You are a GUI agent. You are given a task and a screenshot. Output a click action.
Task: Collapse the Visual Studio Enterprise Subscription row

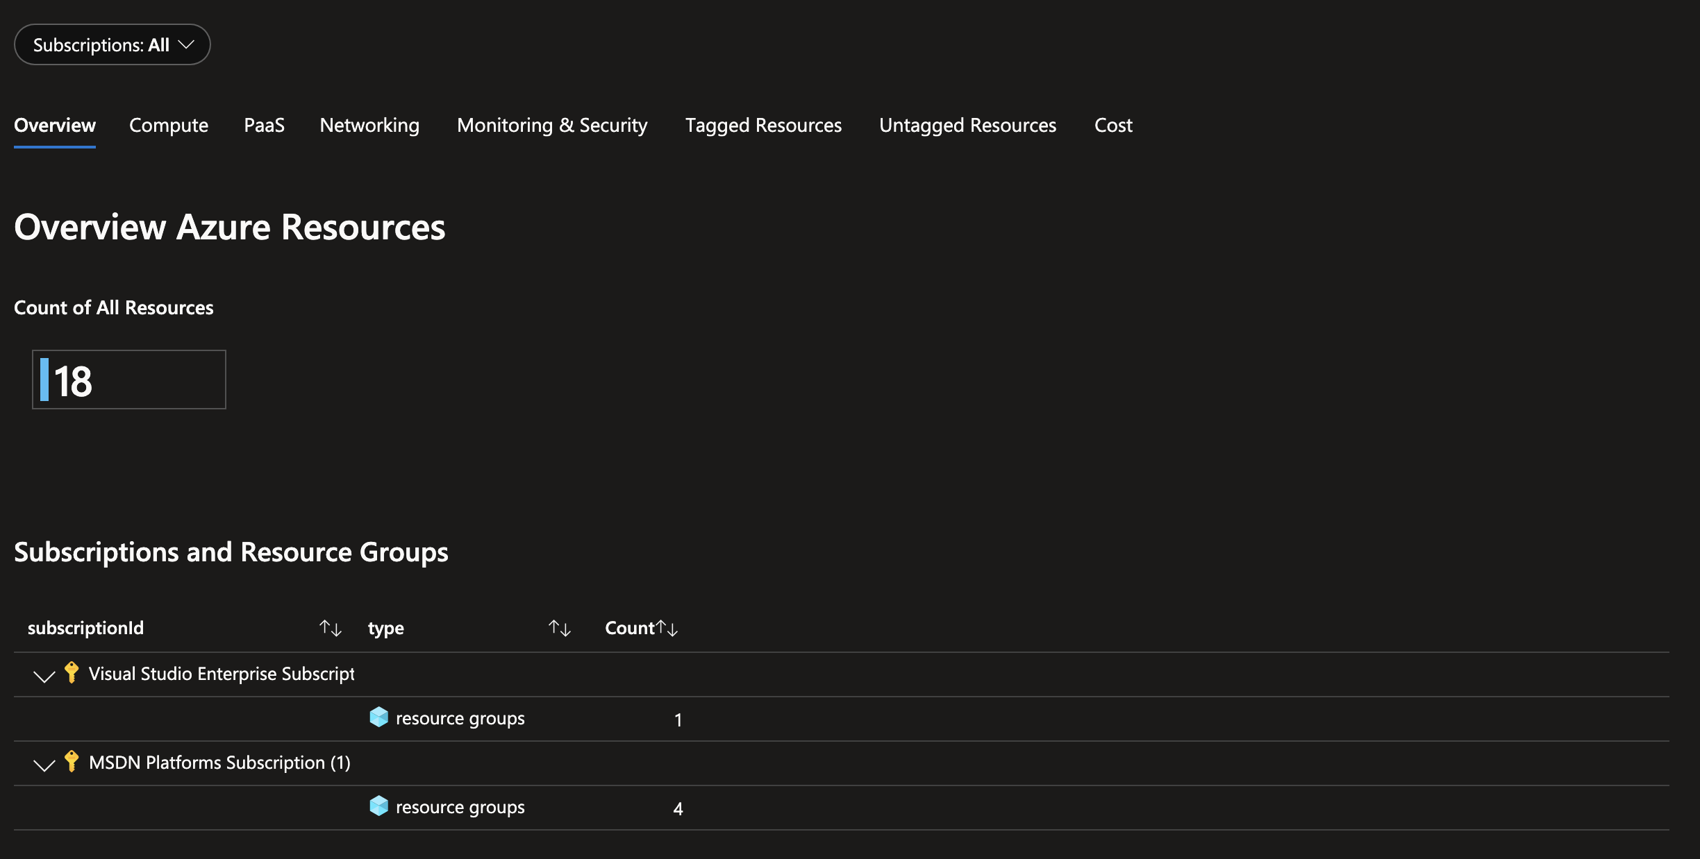tap(44, 676)
